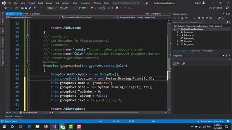Image resolution: width=232 pixels, height=130 pixels.
Task: Click Add to Source Control
Action: tap(211, 121)
